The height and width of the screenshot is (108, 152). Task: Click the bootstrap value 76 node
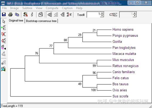(x=36, y=53)
